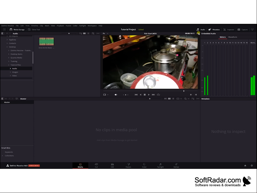This screenshot has height=193, width=257.
Task: Open media pool three-dot options menu
Action: pyautogui.click(x=198, y=99)
